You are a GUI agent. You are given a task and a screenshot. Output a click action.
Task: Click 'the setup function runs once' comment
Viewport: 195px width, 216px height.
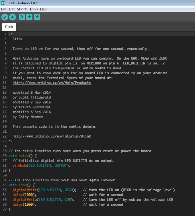pyautogui.click(x=80, y=151)
